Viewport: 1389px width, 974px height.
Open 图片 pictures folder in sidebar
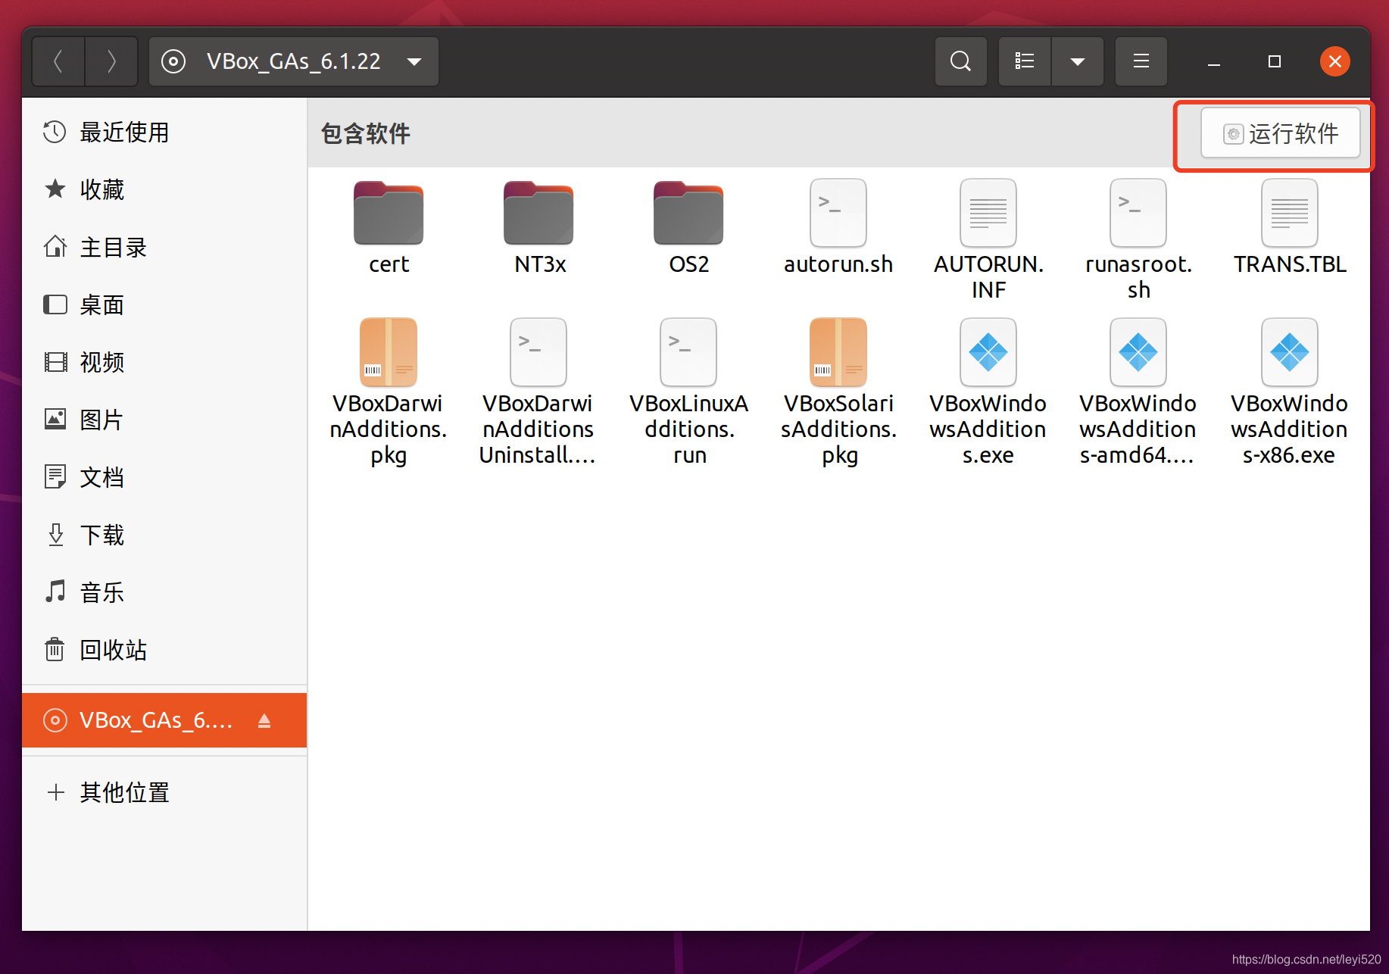[164, 420]
